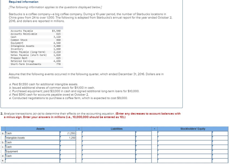The height and width of the screenshot is (164, 230).
Task: Click the Liabilities column header
Action: pos(117,129)
